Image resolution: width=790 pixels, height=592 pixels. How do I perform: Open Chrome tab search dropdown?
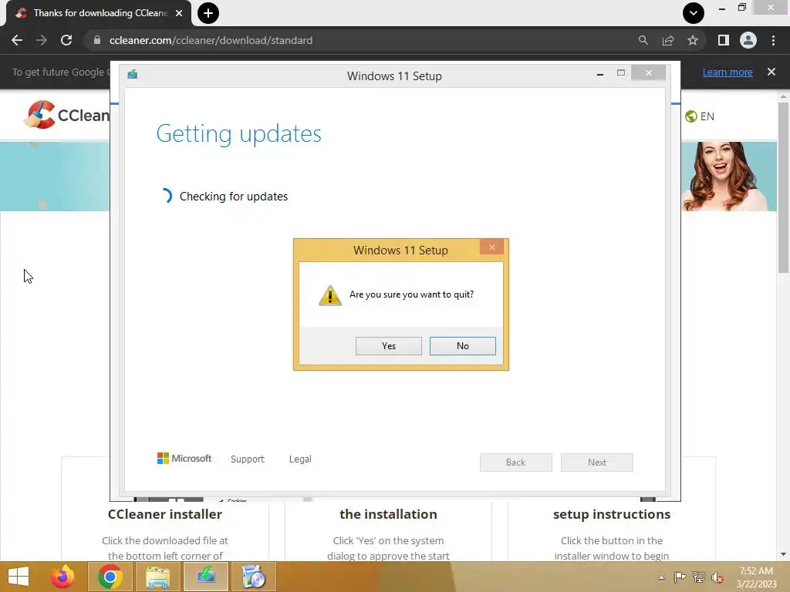[x=694, y=13]
